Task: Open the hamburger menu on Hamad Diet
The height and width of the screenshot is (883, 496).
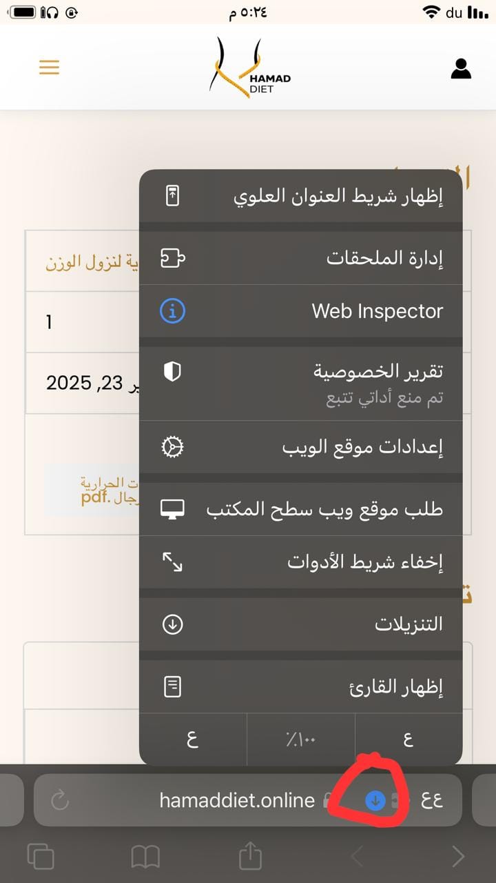Action: point(49,67)
